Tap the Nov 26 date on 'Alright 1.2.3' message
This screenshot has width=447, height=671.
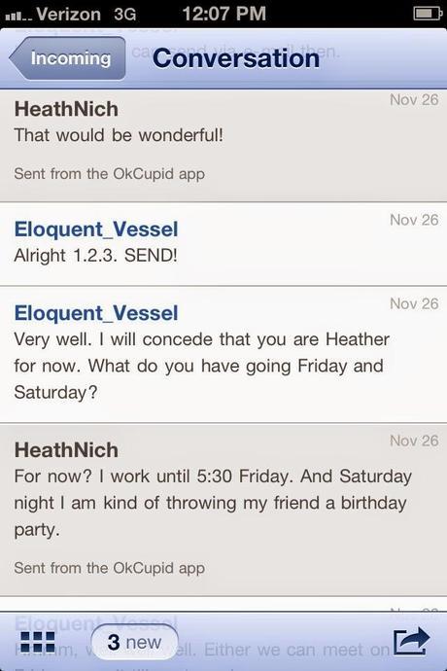coord(414,220)
